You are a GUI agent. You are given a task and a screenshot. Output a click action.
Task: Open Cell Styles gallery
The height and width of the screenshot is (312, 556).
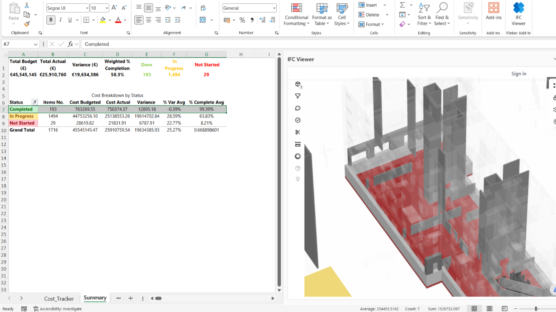point(342,15)
